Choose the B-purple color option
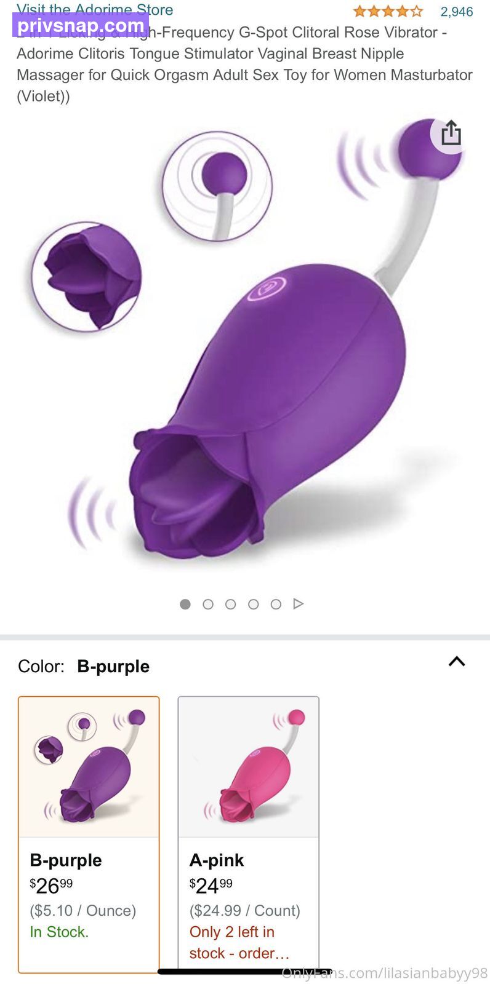The image size is (490, 984). pos(89,835)
